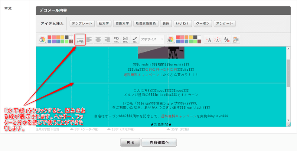The image size is (297, 151).
Task: Pick yellow swatch beside the paint bucket
Action: (x=62, y=37)
